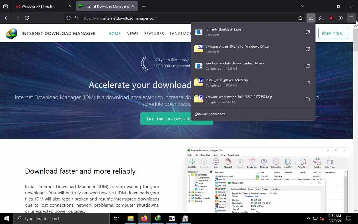Show hidden system tray icons
This screenshot has width=358, height=224.
point(308,218)
